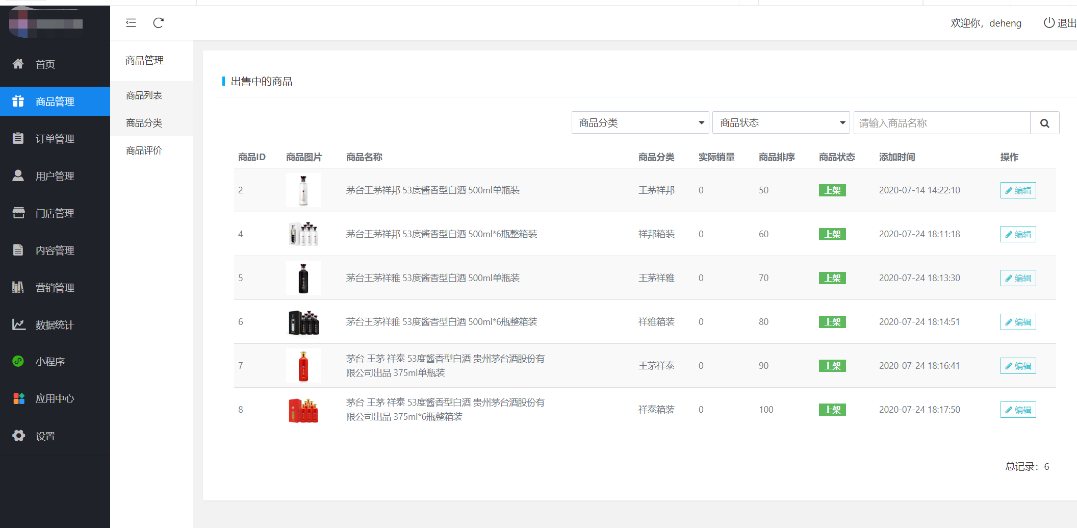Click the home icon beside 首页
Screen dimensions: 1077x528
tap(18, 64)
